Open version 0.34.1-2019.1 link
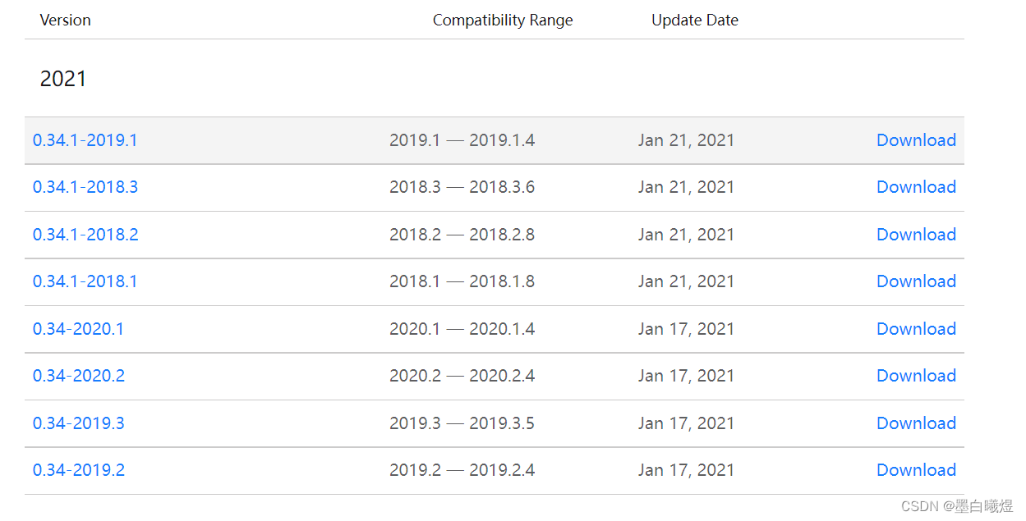 (x=85, y=140)
